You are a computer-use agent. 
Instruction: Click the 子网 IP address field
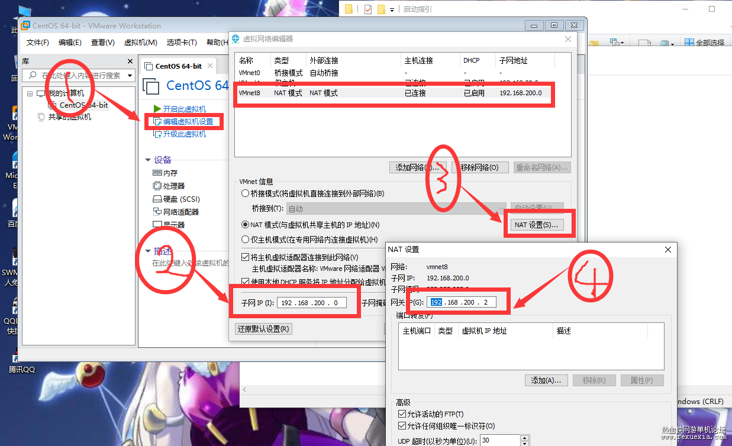pos(311,303)
